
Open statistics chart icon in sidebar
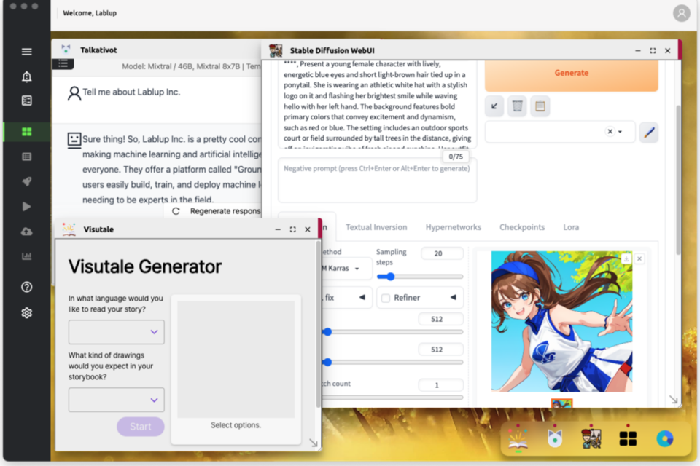(x=27, y=256)
